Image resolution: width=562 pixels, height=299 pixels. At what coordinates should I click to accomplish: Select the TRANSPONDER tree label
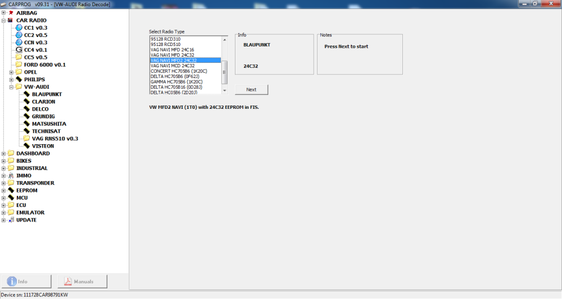35,183
